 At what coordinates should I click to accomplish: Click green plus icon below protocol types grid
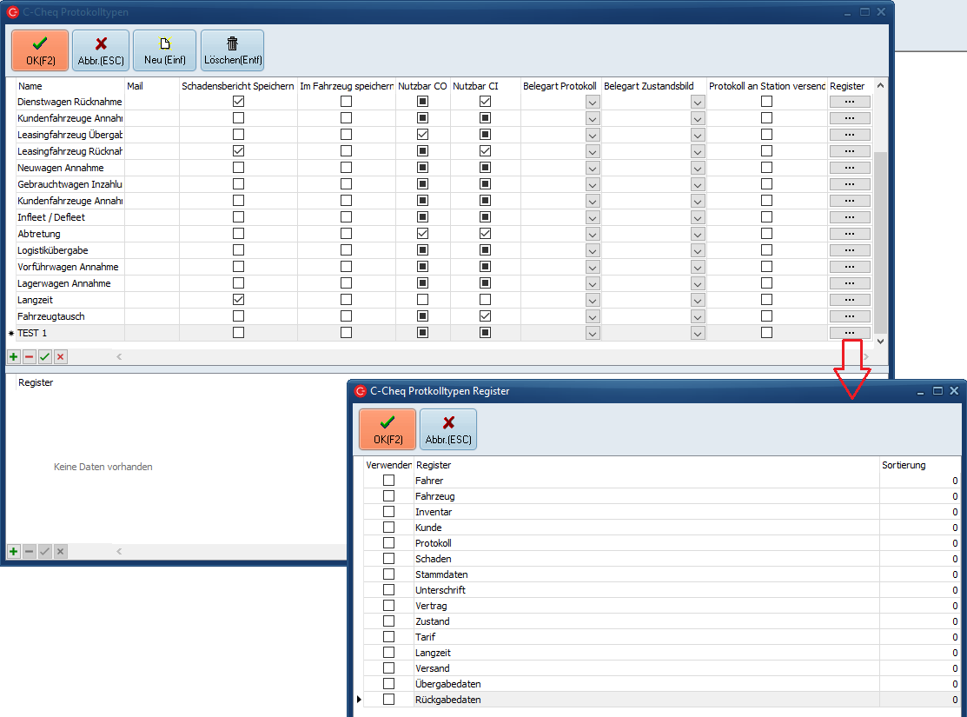(x=14, y=357)
